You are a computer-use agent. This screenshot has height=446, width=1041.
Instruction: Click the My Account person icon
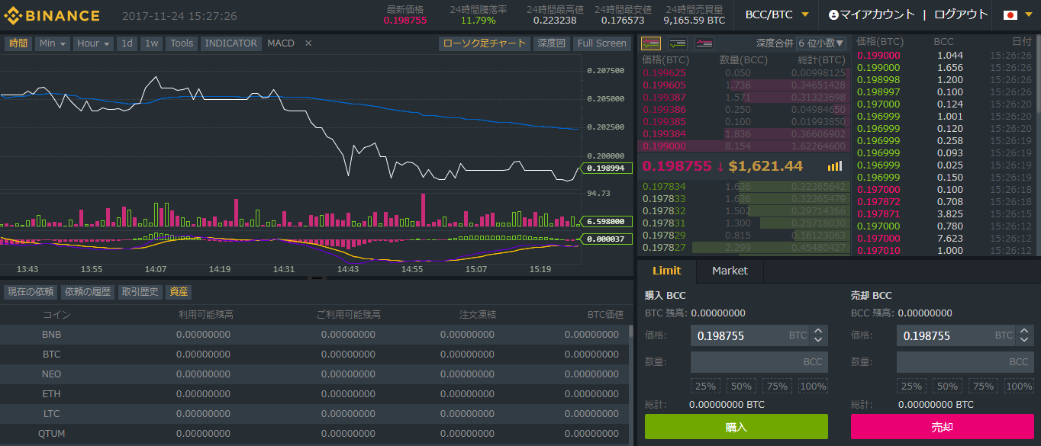(x=833, y=15)
